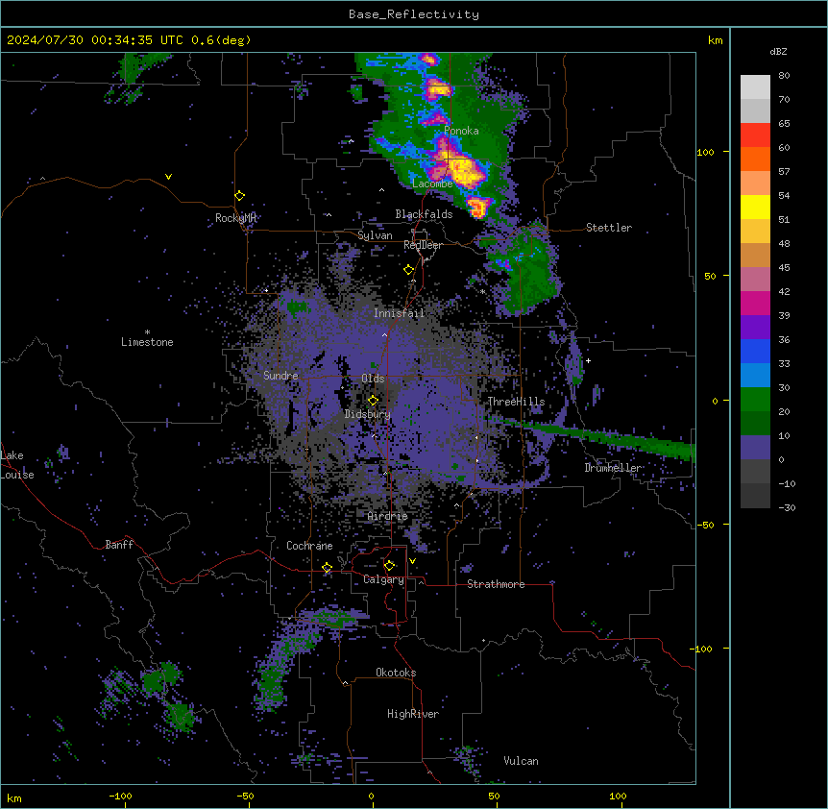Click the Stettler city label
This screenshot has height=809, width=828.
[609, 228]
